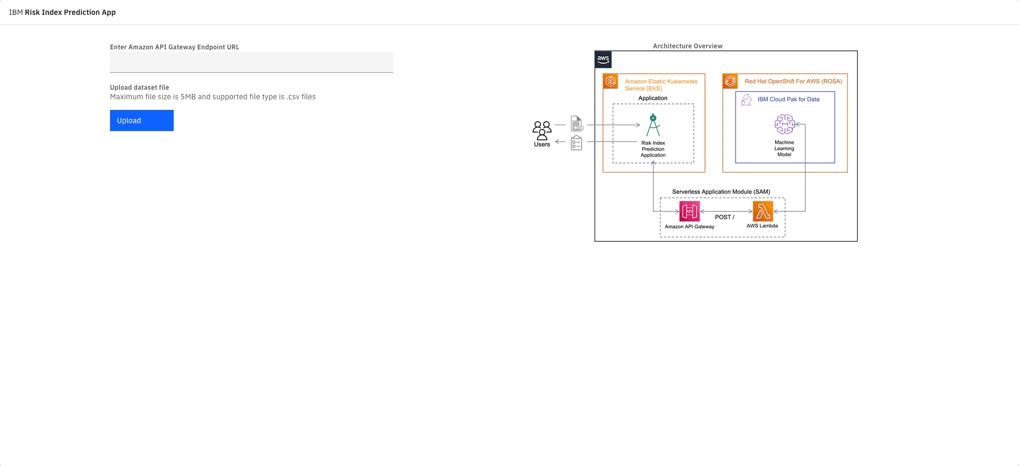Click the Machine Learning Model caption
1019x466 pixels.
(x=784, y=149)
